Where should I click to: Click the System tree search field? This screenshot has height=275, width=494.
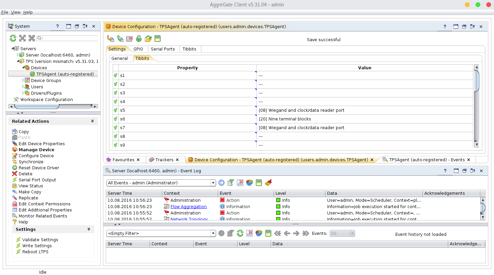tap(67, 38)
